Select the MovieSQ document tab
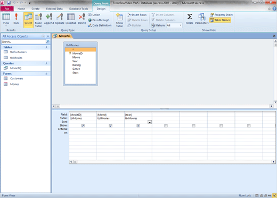 tap(62, 36)
